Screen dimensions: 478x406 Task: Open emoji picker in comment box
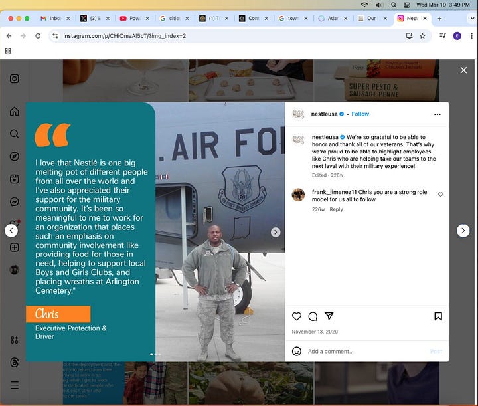[x=297, y=351]
